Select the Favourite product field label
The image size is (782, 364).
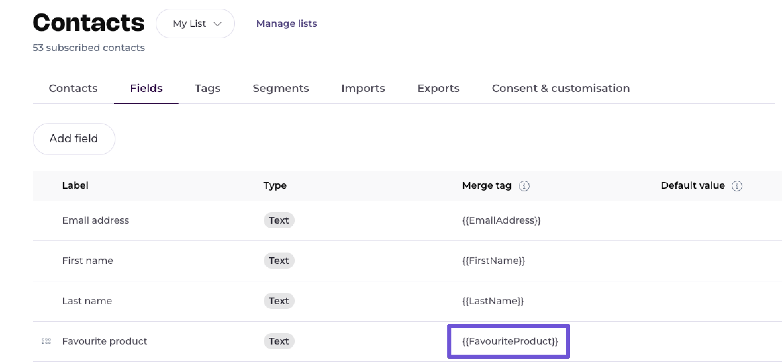click(x=105, y=341)
